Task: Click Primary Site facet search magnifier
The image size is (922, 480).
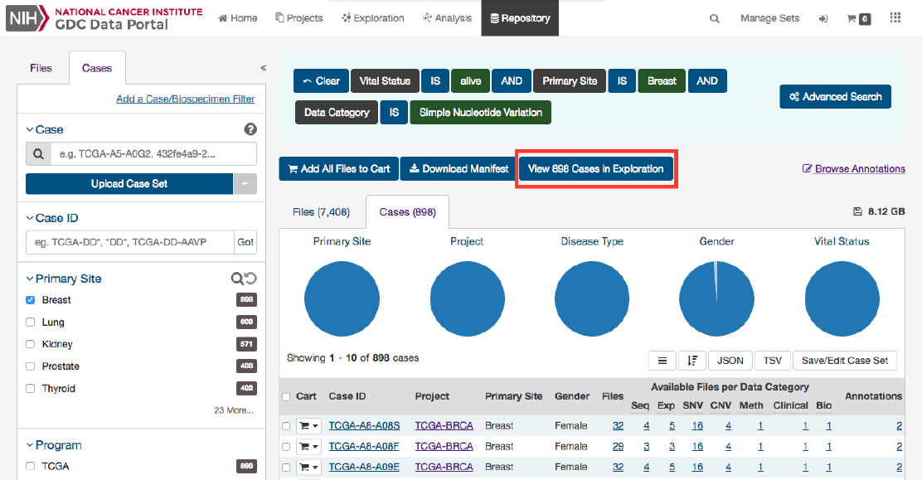Action: click(x=236, y=279)
